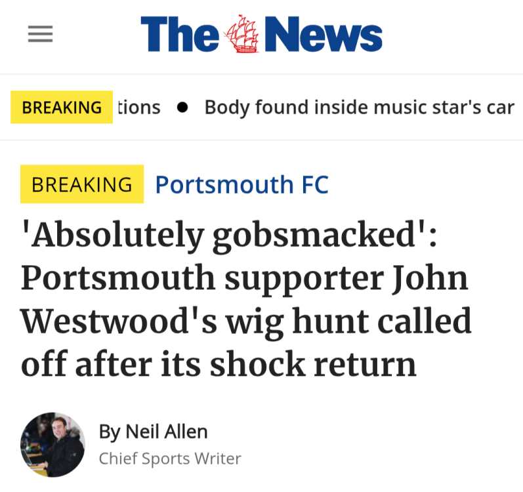The width and height of the screenshot is (523, 492).
Task: Read the 'Body found inside music star's car' story
Action: 359,108
